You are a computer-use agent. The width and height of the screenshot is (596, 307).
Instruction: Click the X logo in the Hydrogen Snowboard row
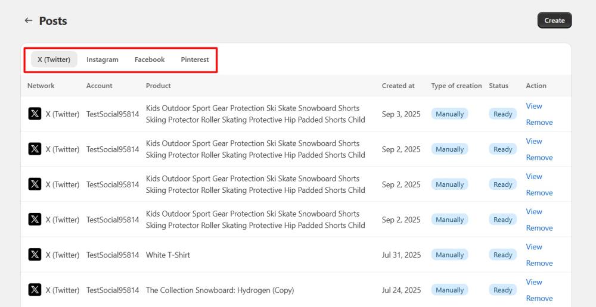(35, 290)
